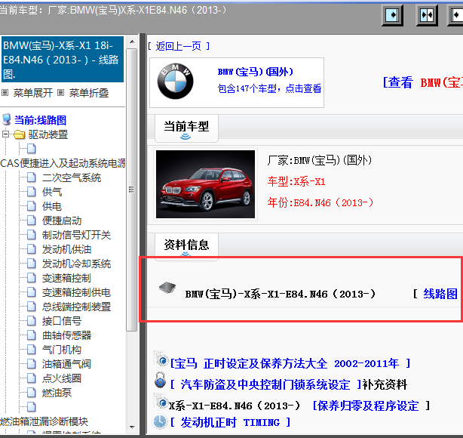Open the 保养归零及程序设定 link

click(x=366, y=406)
